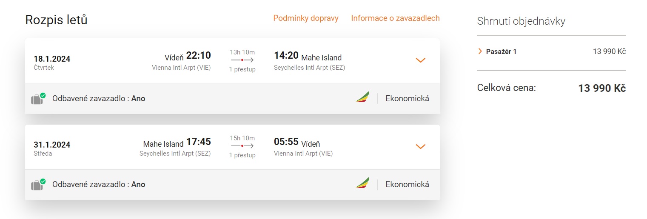Viewport: 647px width, 219px height.
Task: Expand return flight details on 31.1.2024
Action: click(420, 146)
